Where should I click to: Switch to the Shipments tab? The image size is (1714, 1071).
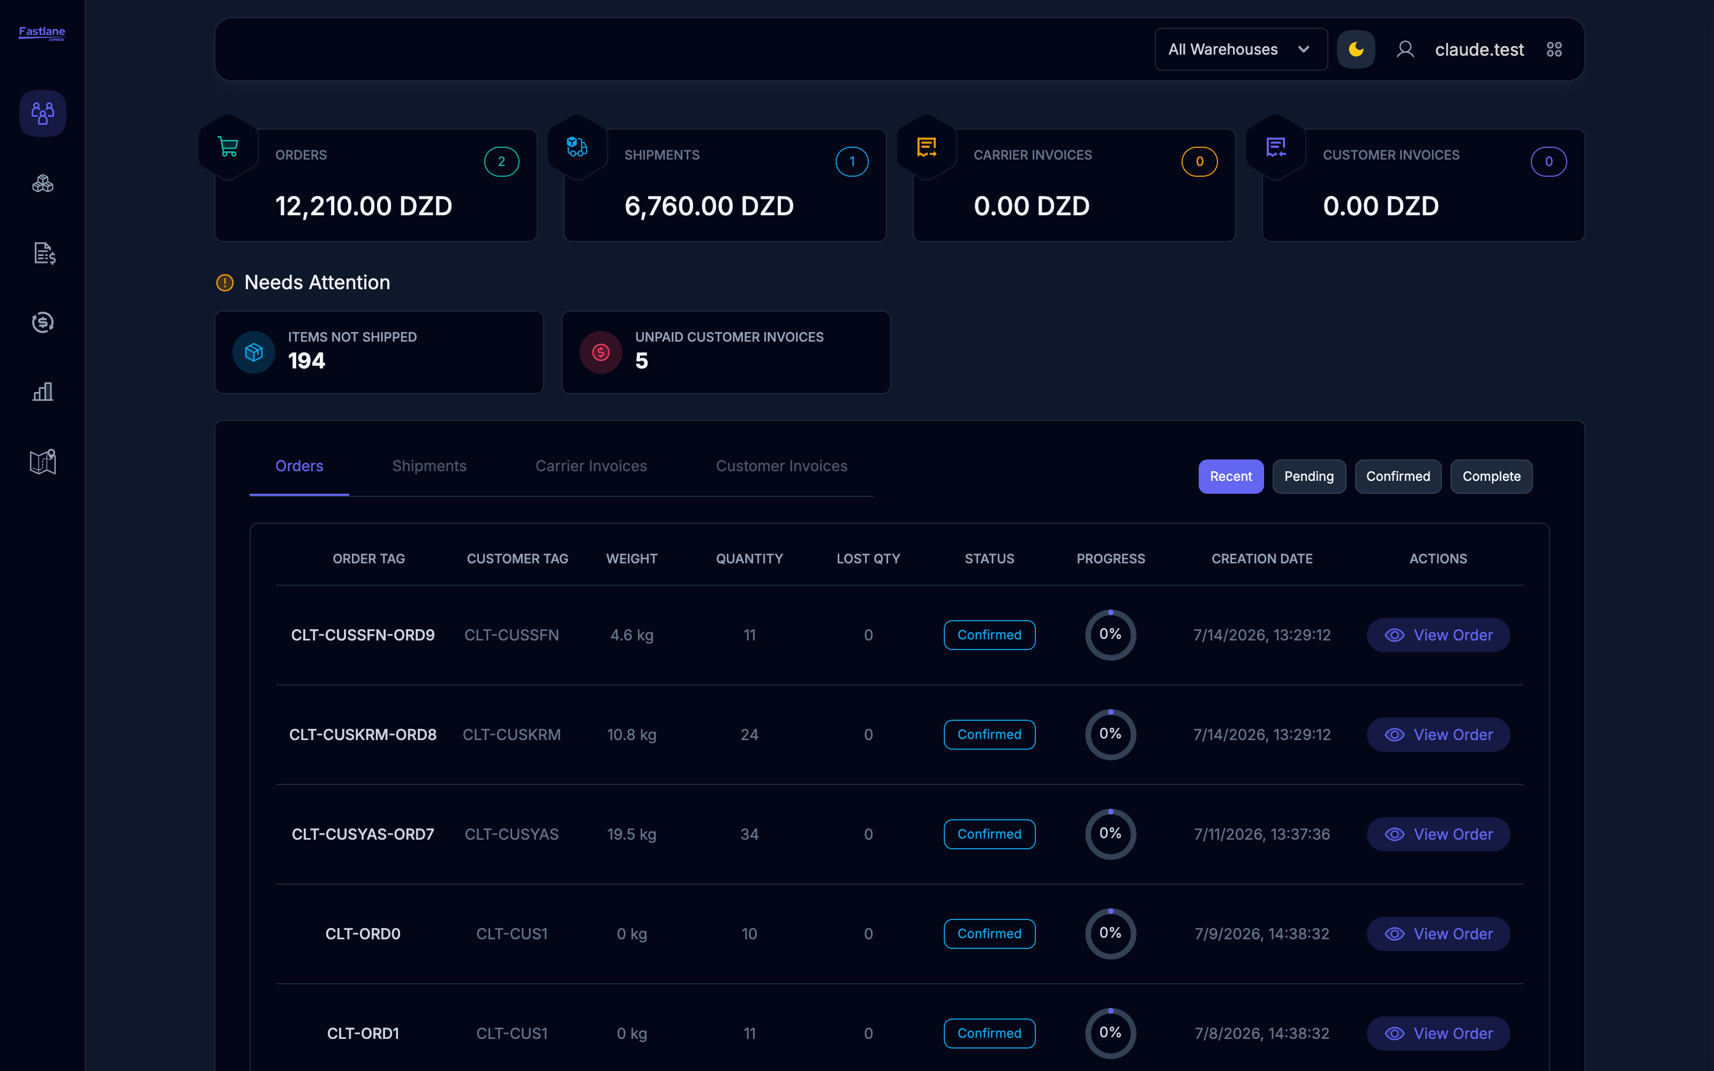coord(429,466)
